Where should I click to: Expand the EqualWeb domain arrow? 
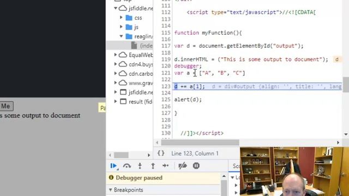coord(116,54)
